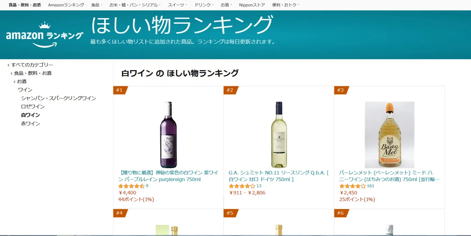Click the Amazon ランキング crown logo
471x236 pixels.
point(45,35)
